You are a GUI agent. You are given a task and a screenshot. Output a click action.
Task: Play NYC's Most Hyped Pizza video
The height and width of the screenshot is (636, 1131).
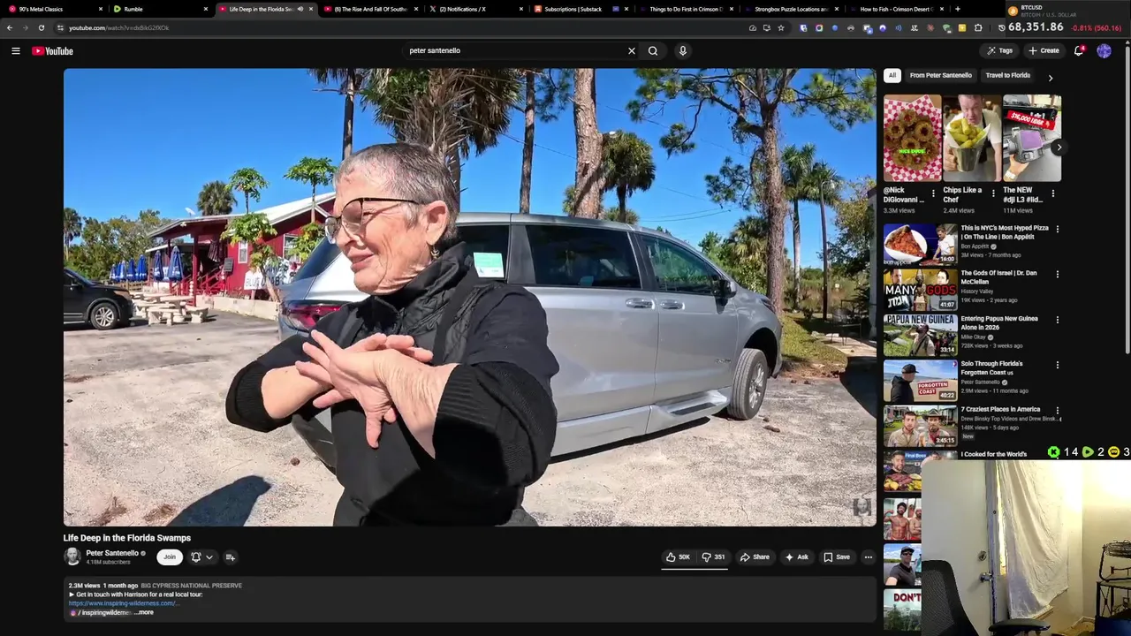(920, 245)
